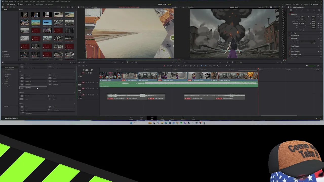Screen dimensions: 324x182
Task: Toggle the timeline position lock icon
Action: (197, 66)
